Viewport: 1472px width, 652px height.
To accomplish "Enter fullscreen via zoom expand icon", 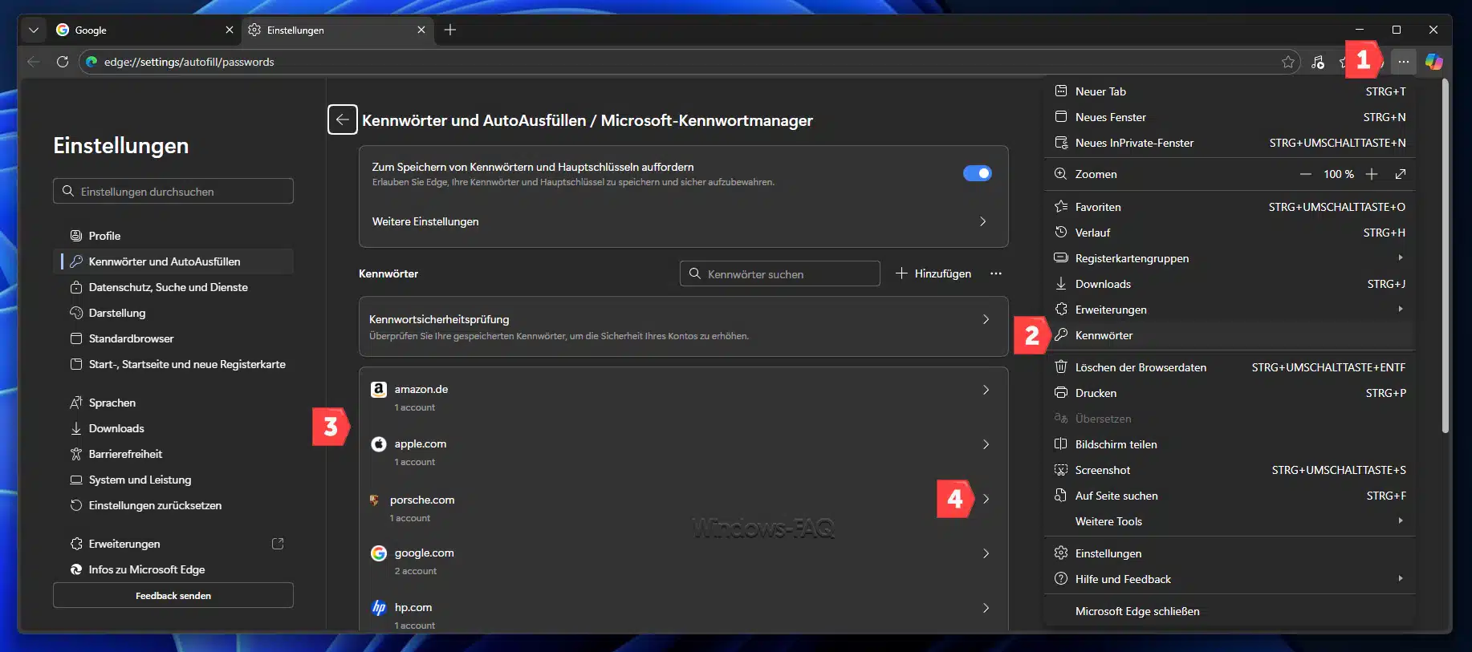I will point(1401,174).
